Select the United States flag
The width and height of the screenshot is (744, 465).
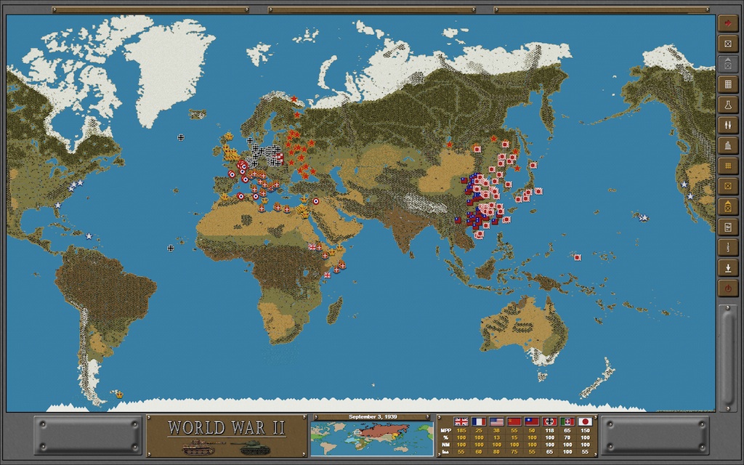tap(496, 421)
